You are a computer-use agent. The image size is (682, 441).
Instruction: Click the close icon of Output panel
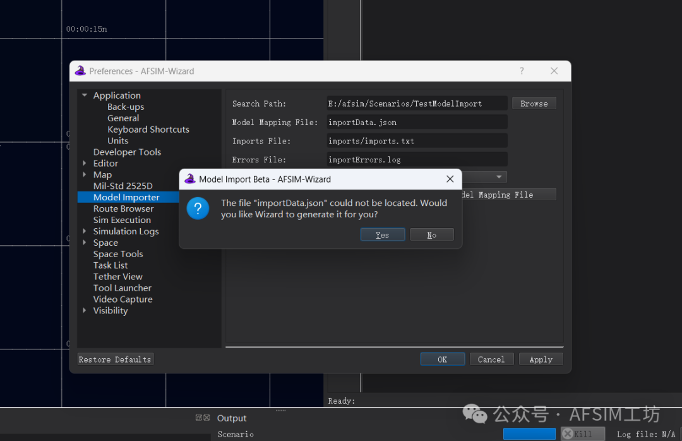click(x=206, y=418)
